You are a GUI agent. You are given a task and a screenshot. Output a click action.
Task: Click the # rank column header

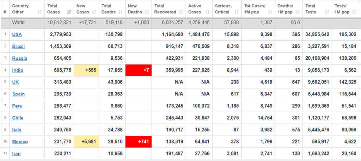tap(5, 12)
